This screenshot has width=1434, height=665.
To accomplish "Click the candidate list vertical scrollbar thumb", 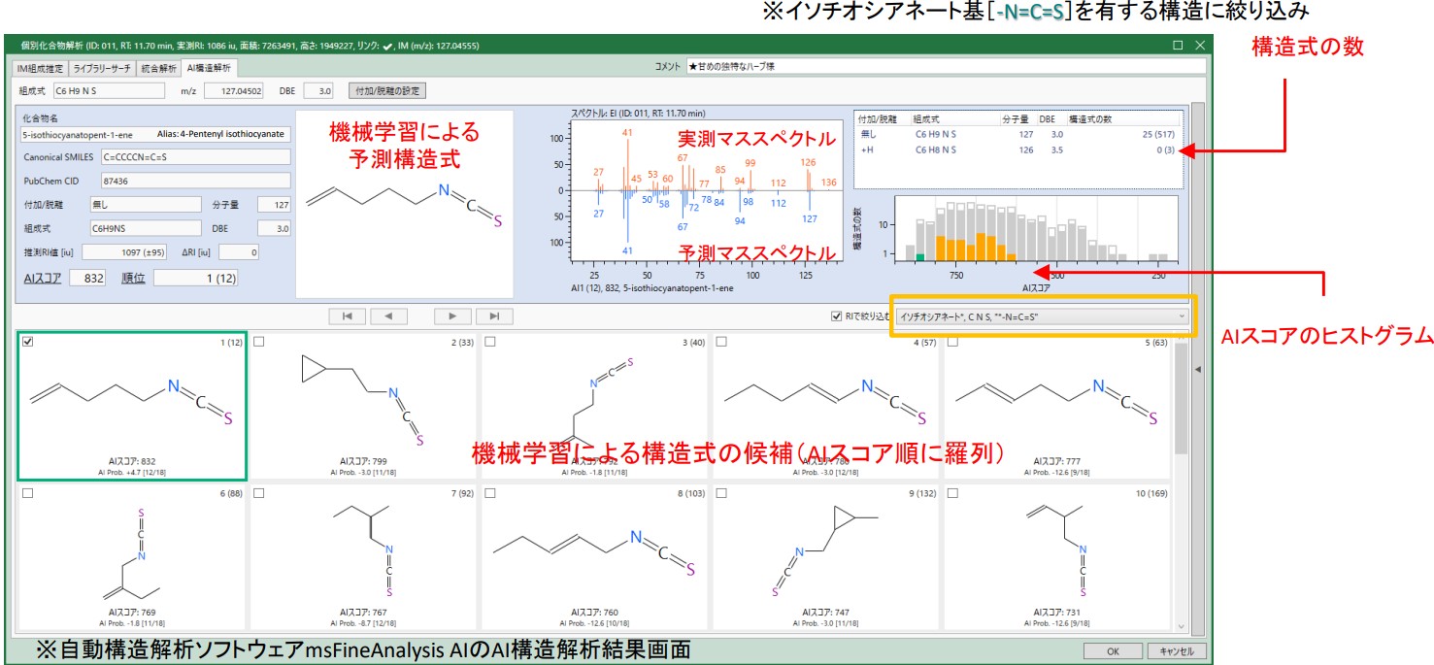I will tap(1181, 398).
